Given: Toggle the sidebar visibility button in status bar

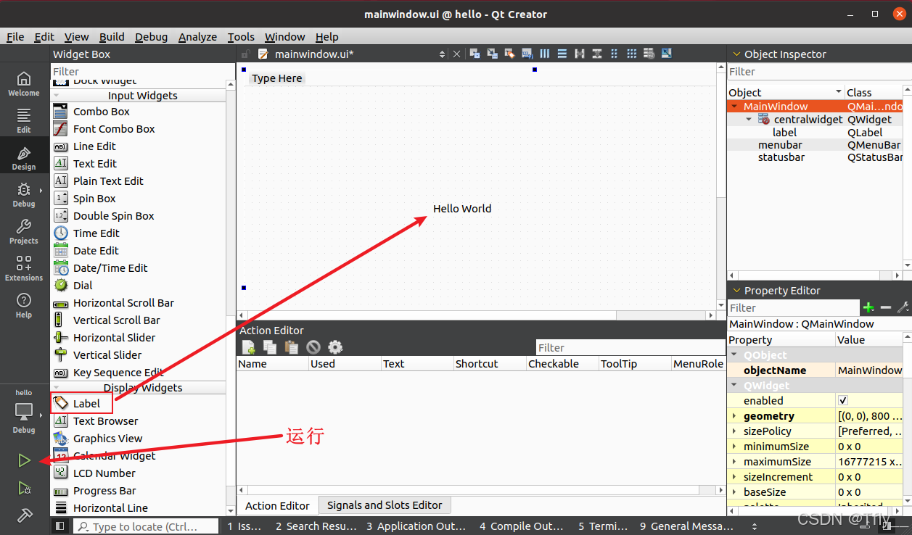Looking at the screenshot, I should click(x=60, y=526).
